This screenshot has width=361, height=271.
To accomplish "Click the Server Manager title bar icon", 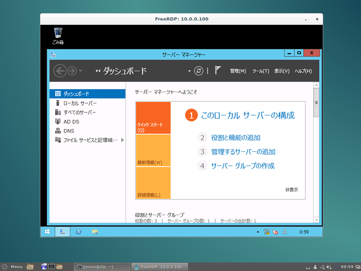I will pos(53,54).
